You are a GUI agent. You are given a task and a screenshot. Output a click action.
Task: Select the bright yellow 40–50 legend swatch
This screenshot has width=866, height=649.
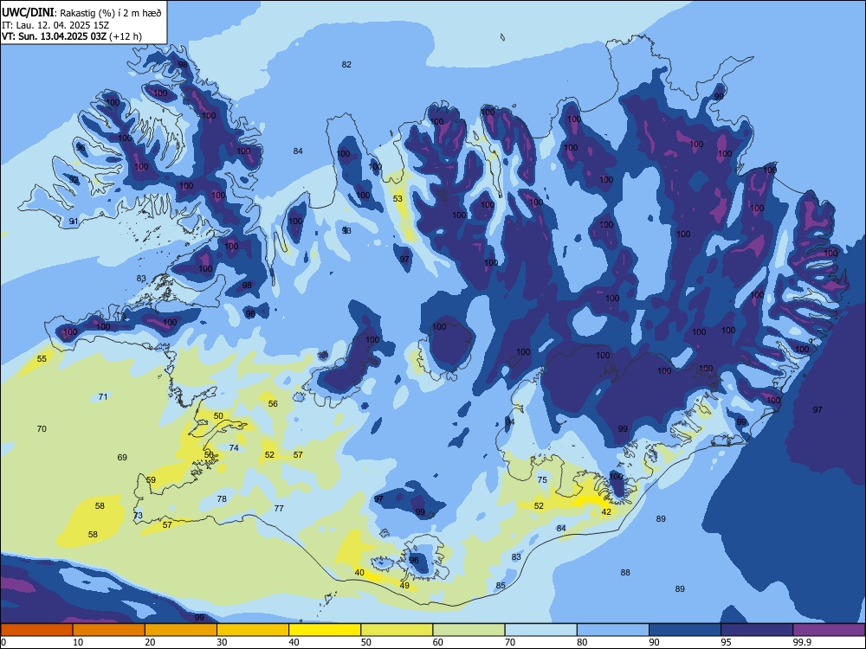325,630
